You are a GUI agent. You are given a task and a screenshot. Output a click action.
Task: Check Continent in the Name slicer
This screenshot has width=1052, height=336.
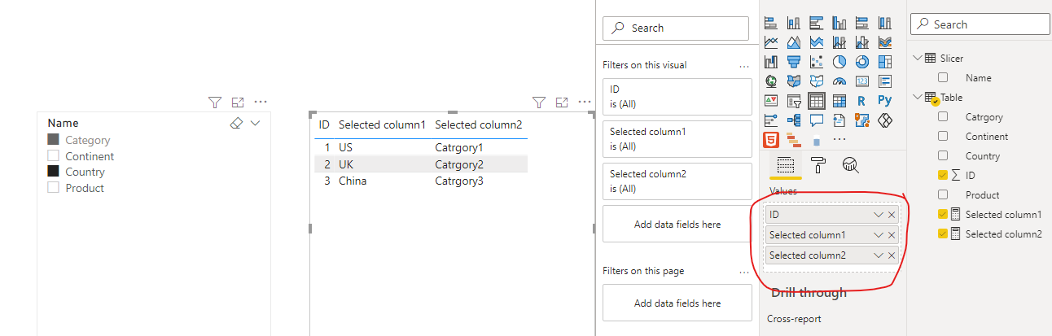[x=54, y=156]
